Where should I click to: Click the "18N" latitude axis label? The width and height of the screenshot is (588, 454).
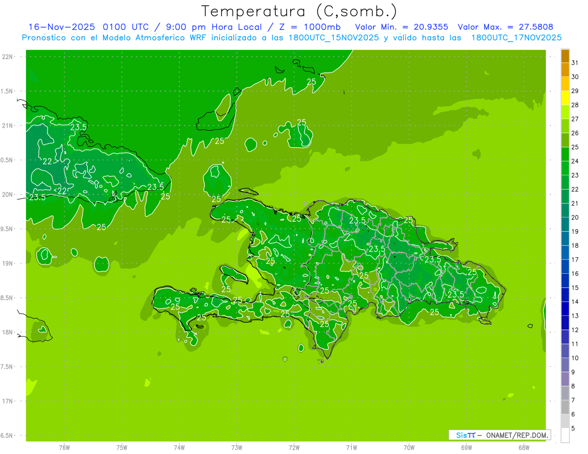8,332
